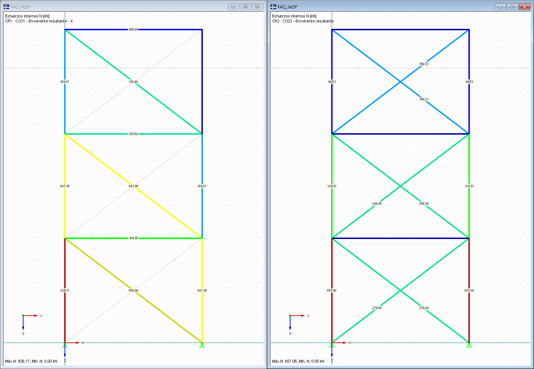
Task: Click the 124.39 value on the top beam
Action: coord(133,30)
